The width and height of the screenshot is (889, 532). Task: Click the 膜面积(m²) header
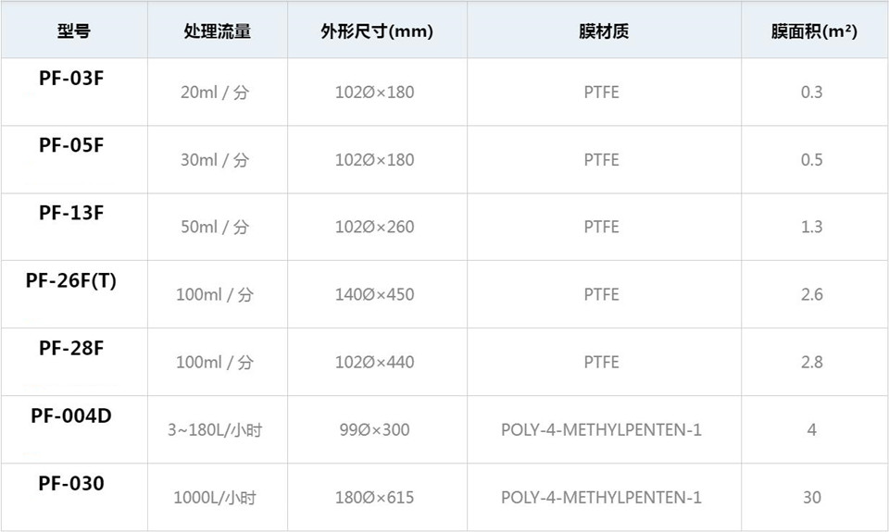click(814, 31)
